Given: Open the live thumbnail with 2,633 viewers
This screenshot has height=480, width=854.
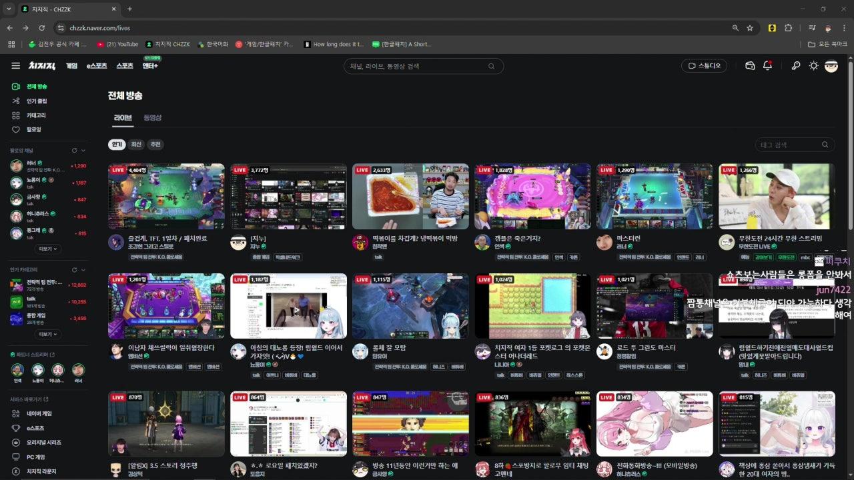Looking at the screenshot, I should coord(410,196).
